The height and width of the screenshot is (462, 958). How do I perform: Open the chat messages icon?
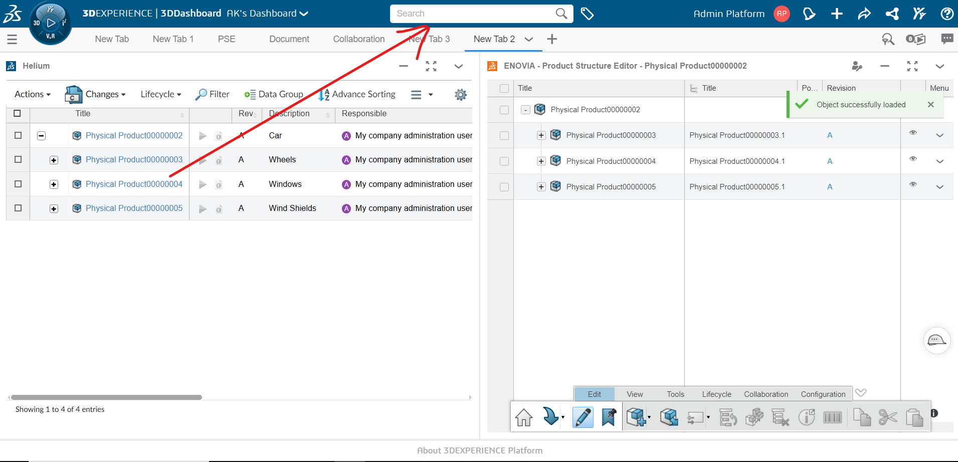[x=946, y=39]
